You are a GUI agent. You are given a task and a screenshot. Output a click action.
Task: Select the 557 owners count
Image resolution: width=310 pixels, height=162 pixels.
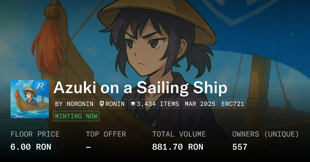240,147
